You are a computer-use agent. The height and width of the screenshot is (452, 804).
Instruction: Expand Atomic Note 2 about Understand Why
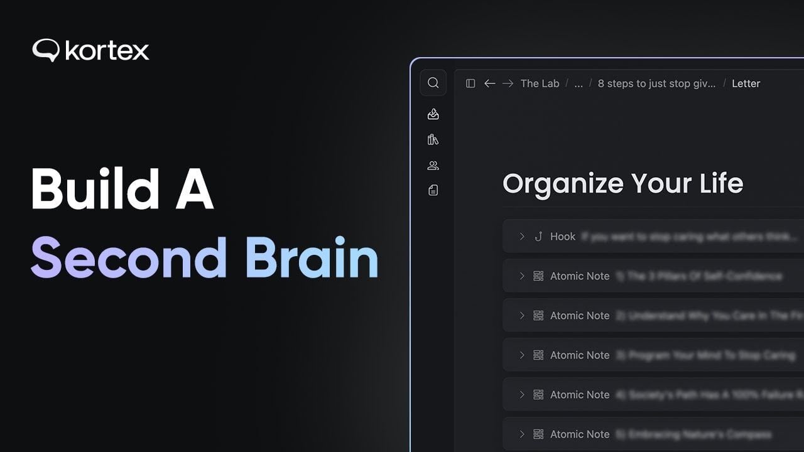pos(521,315)
